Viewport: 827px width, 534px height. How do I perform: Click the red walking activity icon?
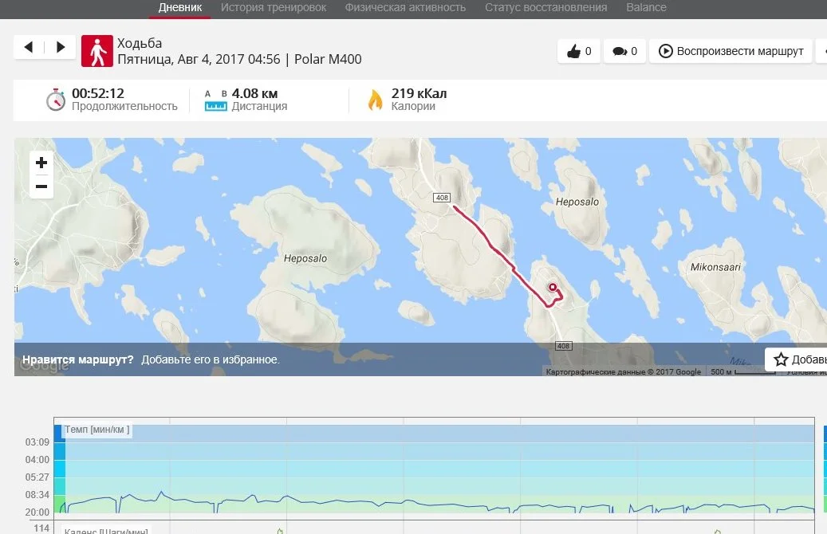[97, 51]
